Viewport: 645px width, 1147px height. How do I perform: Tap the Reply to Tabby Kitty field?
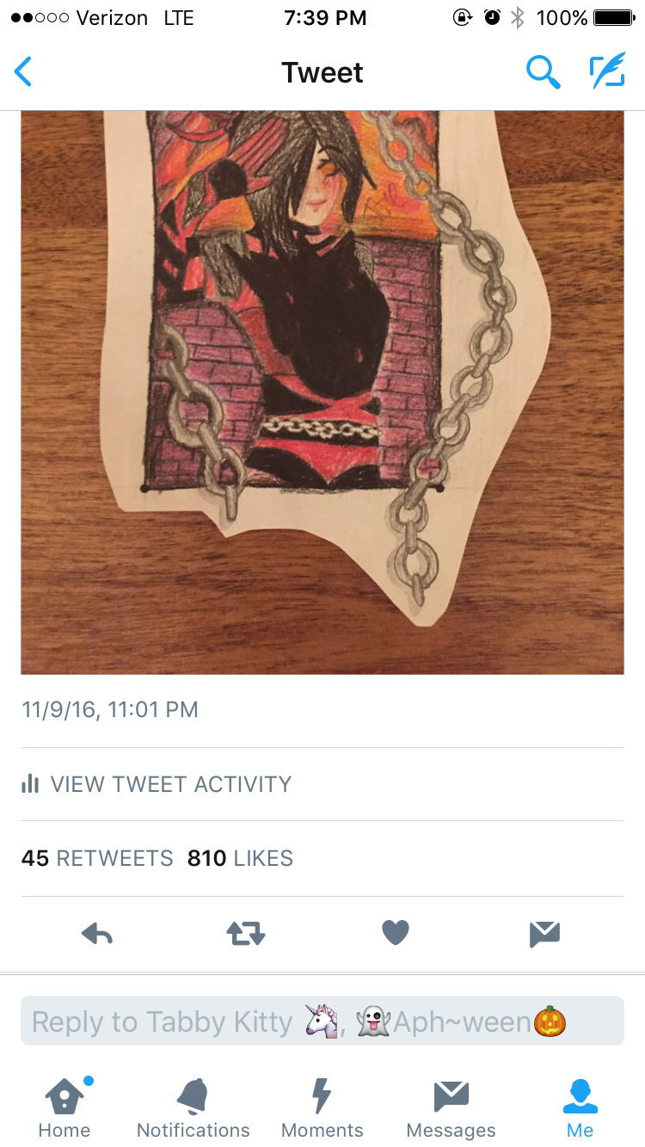pyautogui.click(x=322, y=1021)
